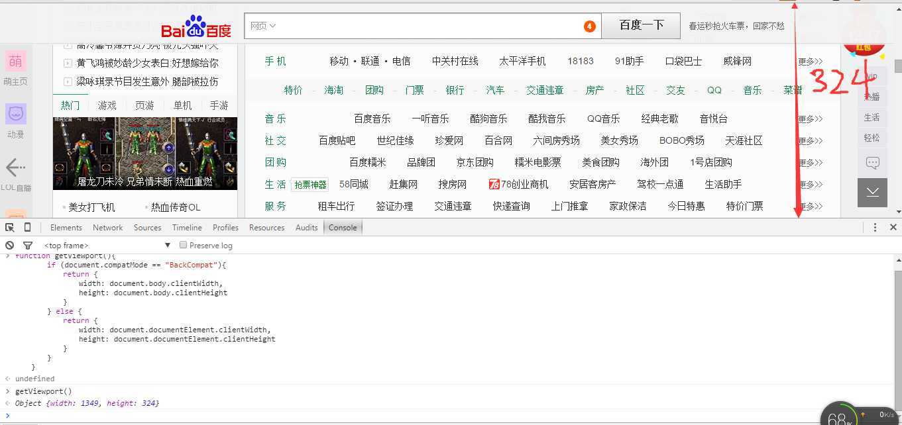Expand 更多>> in the 音乐 row
Image resolution: width=902 pixels, height=425 pixels.
pos(811,118)
